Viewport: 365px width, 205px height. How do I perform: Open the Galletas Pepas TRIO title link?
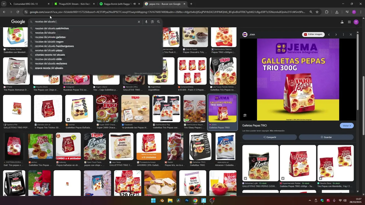[254, 126]
